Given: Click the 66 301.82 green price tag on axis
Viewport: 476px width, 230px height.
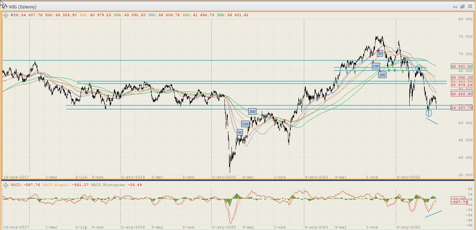Looking at the screenshot, I should tap(462, 67).
